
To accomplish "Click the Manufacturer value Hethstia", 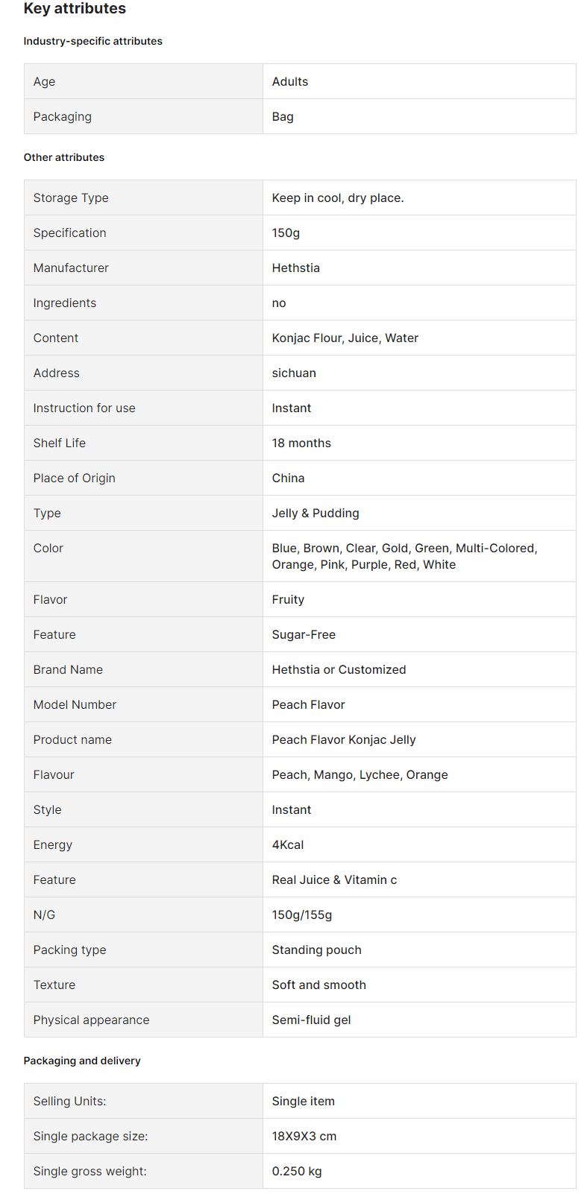I will tap(295, 268).
